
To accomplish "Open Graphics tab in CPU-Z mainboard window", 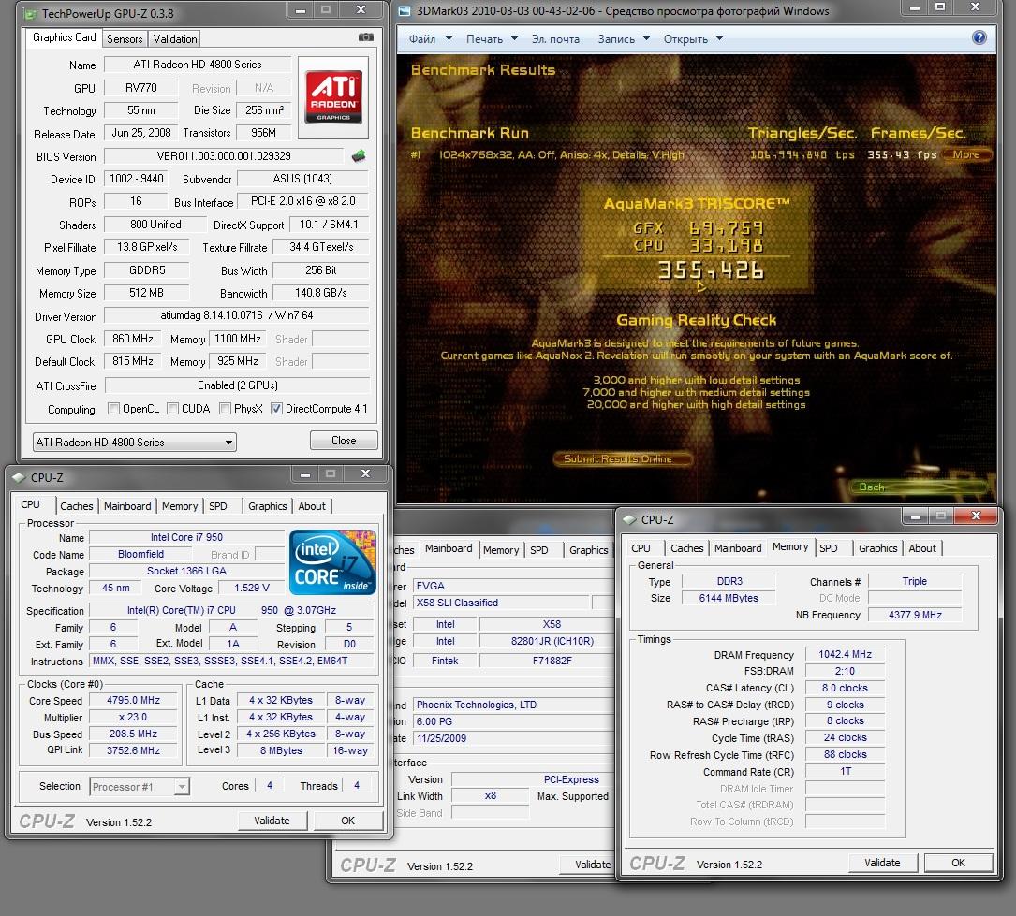I will click(588, 550).
